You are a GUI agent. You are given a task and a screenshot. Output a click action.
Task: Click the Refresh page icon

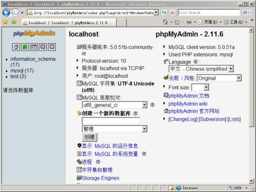(x=164, y=12)
